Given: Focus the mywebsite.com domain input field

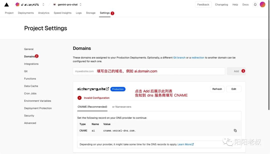Looking at the screenshot, I should (x=149, y=71).
